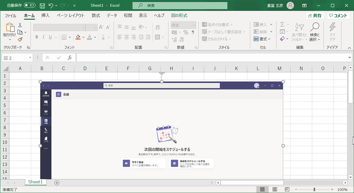354x193 pixels.
Task: Click the select-all corner triangle
Action: point(6,68)
